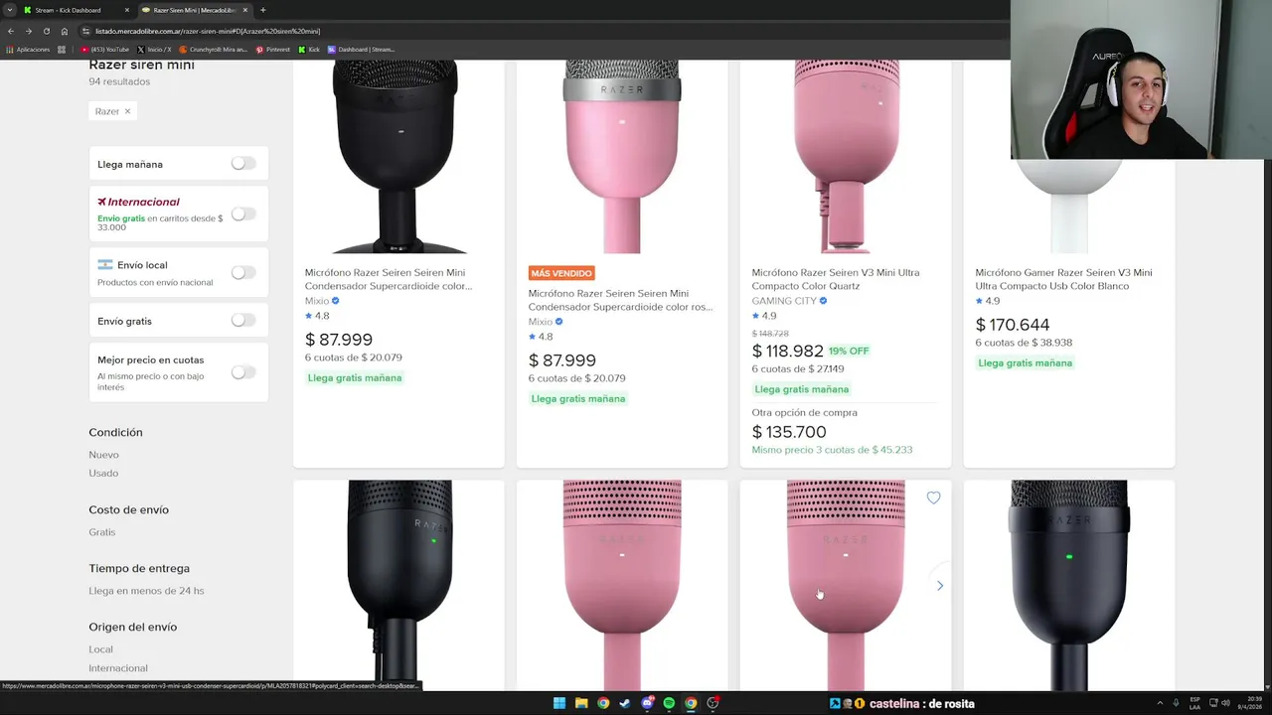The height and width of the screenshot is (715, 1272).
Task: Open File Explorer from the taskbar
Action: 581,703
